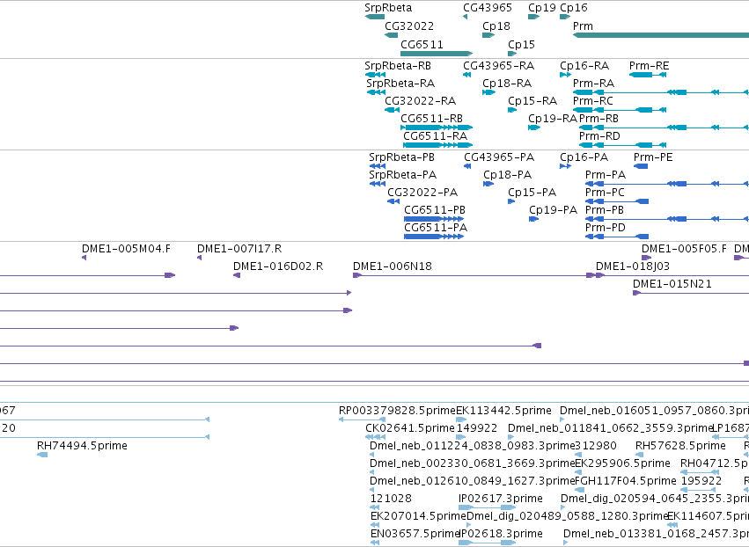Click the EN03657.5prime EST label
The height and width of the screenshot is (547, 749).
415,534
